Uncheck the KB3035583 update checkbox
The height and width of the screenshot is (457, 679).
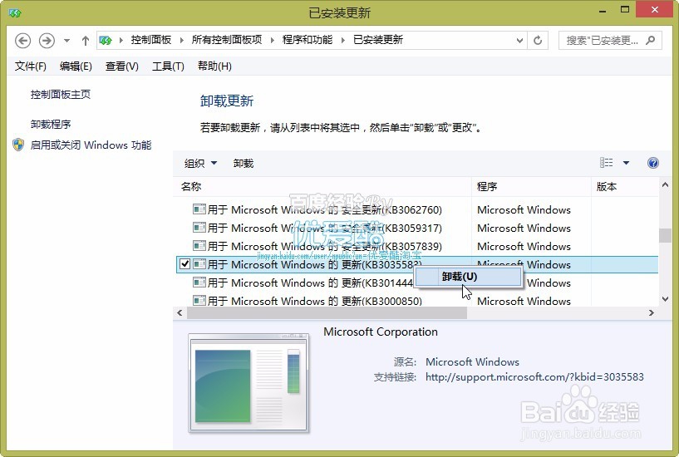[185, 264]
